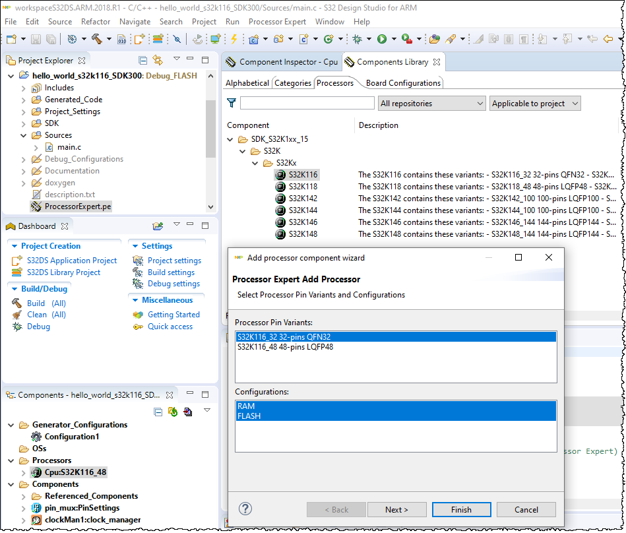Collapse the Generator_Configurations node
Viewport: 626px width, 533px height.
11,425
